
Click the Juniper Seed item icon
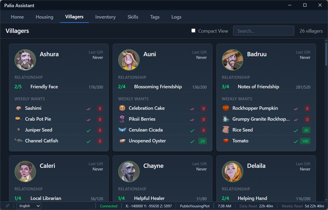click(x=18, y=130)
